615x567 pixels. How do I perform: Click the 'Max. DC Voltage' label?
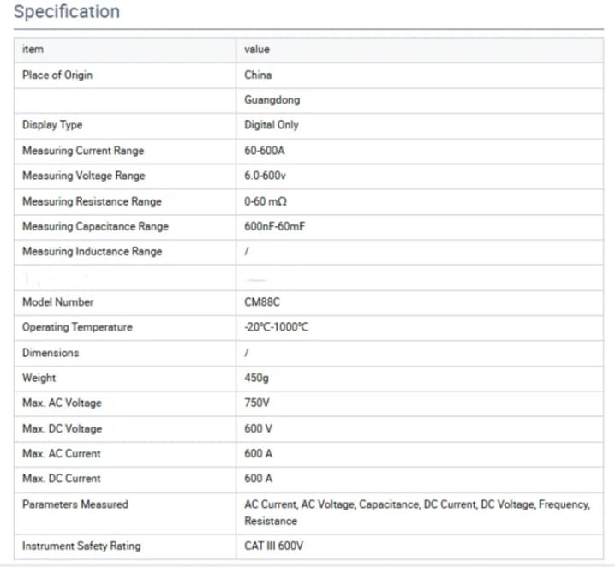62,428
